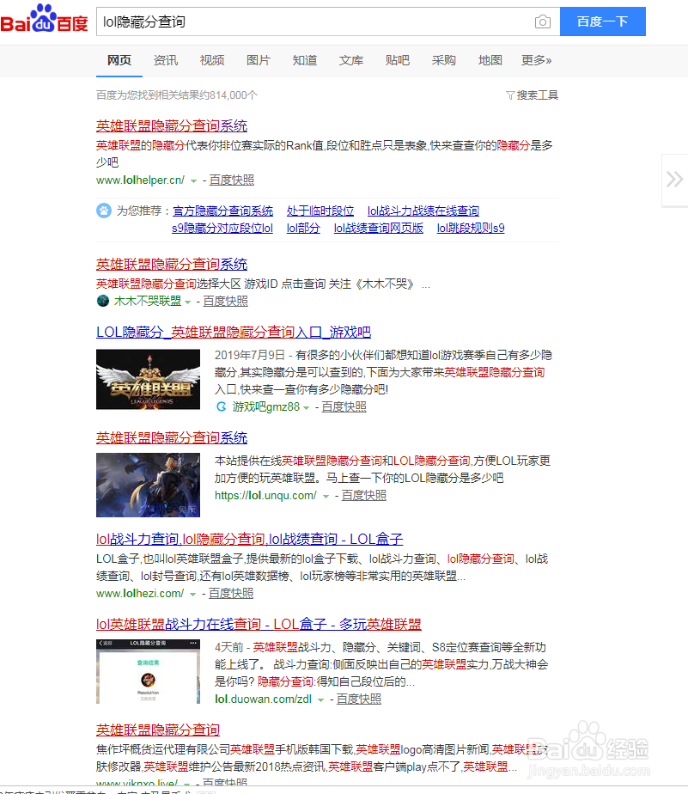Open the 知道 tab
This screenshot has height=794, width=688.
click(305, 60)
